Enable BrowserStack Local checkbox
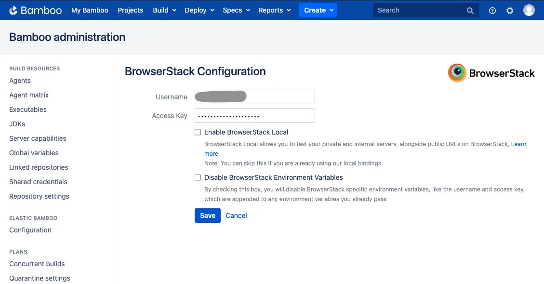544x284 pixels. (198, 132)
